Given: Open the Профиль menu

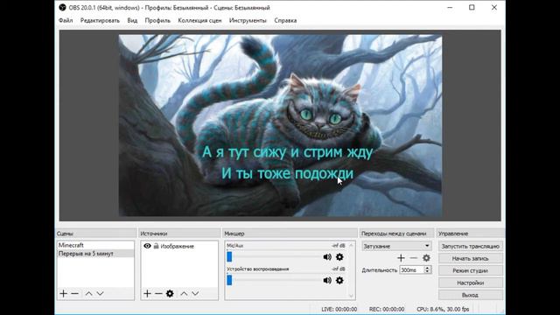Looking at the screenshot, I should (x=157, y=21).
